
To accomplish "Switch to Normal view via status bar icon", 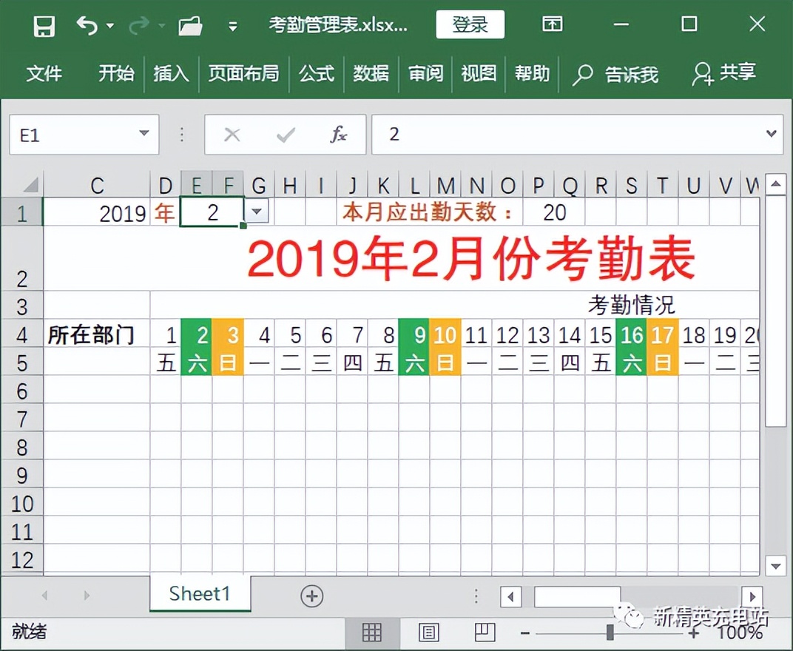I will click(x=371, y=633).
